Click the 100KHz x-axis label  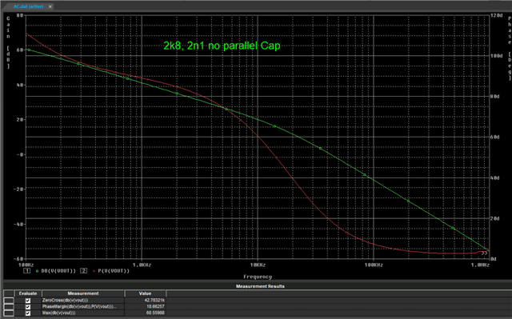tap(374, 265)
